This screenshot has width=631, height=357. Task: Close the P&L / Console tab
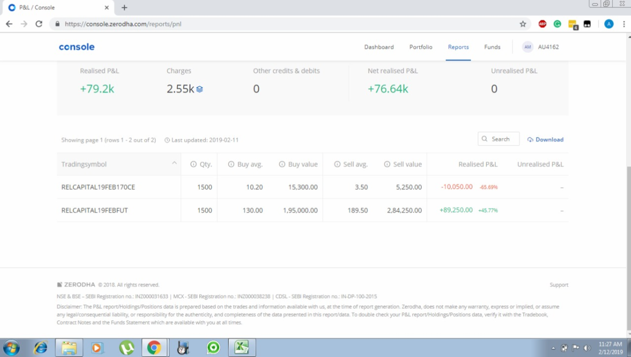pyautogui.click(x=106, y=7)
